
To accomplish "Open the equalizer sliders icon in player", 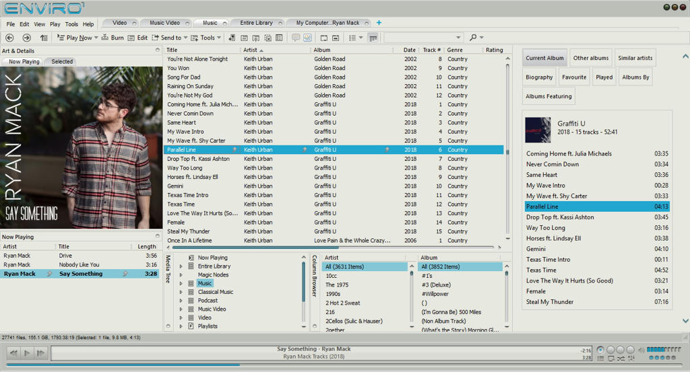I will click(631, 359).
